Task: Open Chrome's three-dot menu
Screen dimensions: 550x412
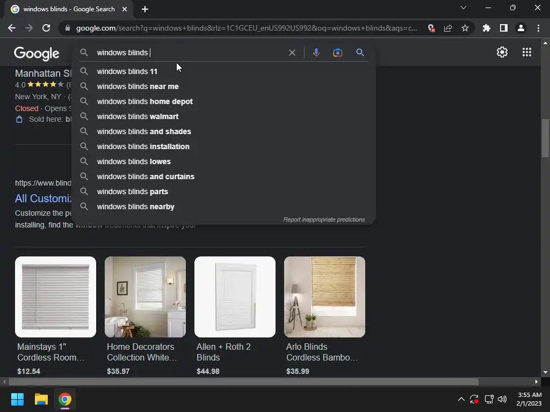Action: click(x=538, y=28)
